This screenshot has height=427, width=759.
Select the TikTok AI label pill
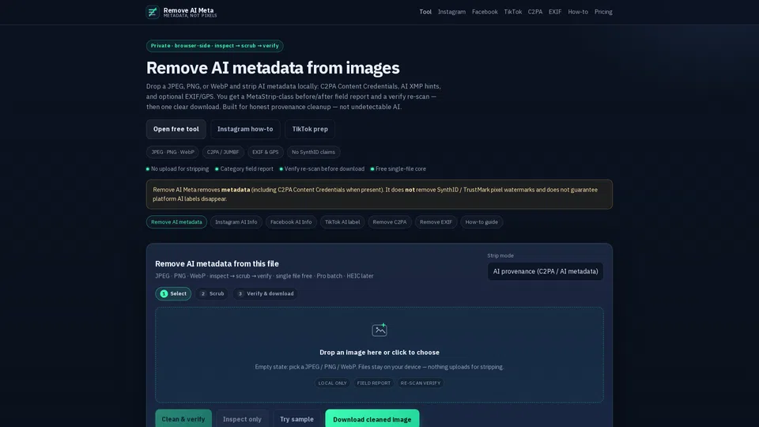tap(342, 222)
